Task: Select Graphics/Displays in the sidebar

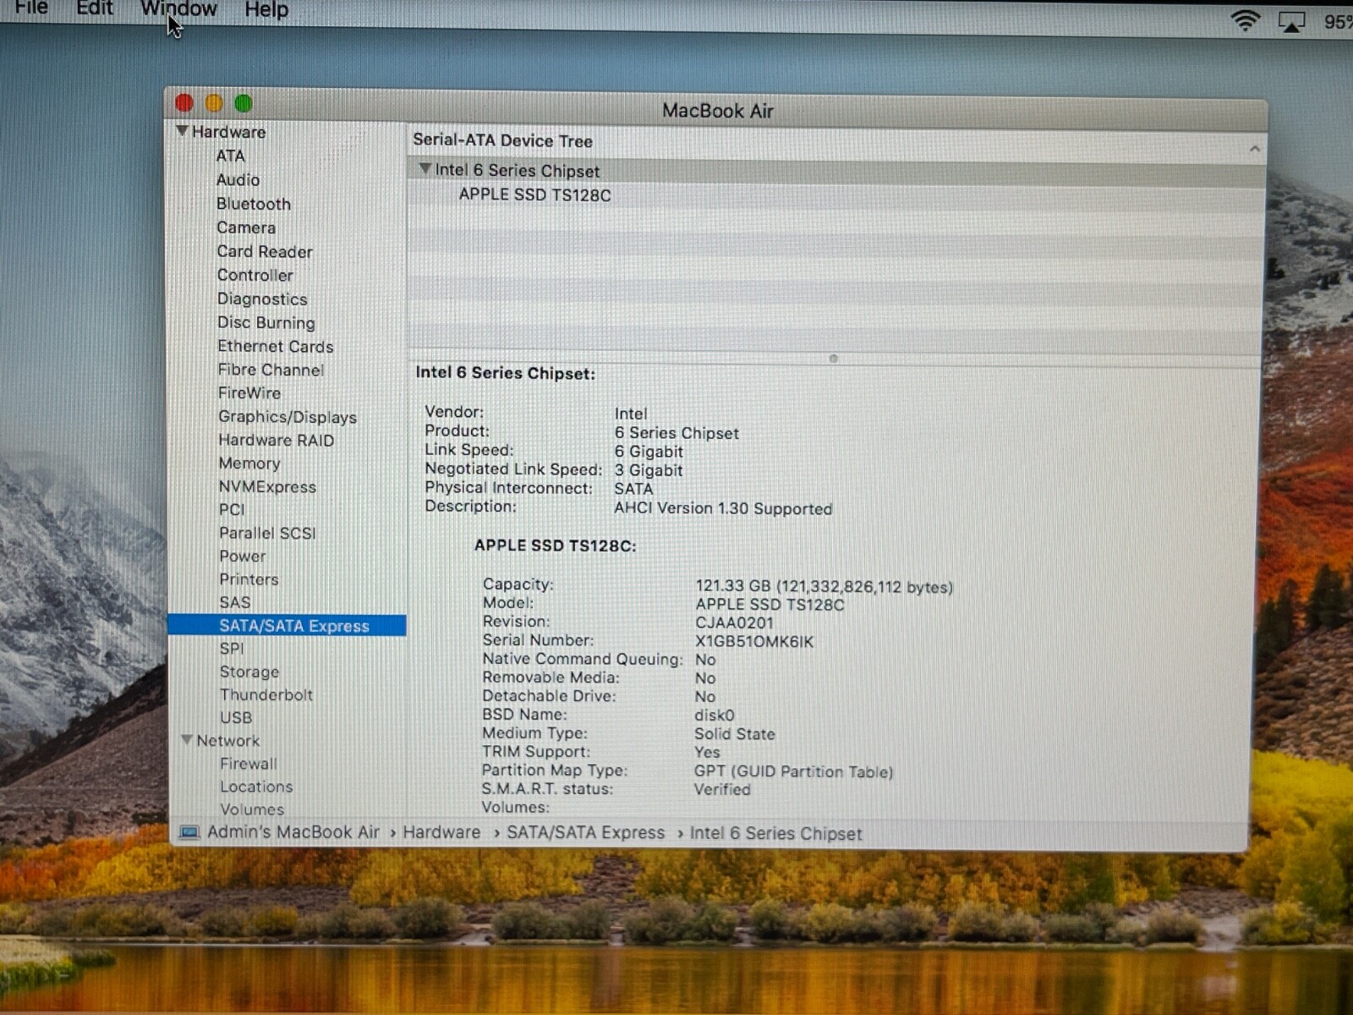Action: [288, 417]
